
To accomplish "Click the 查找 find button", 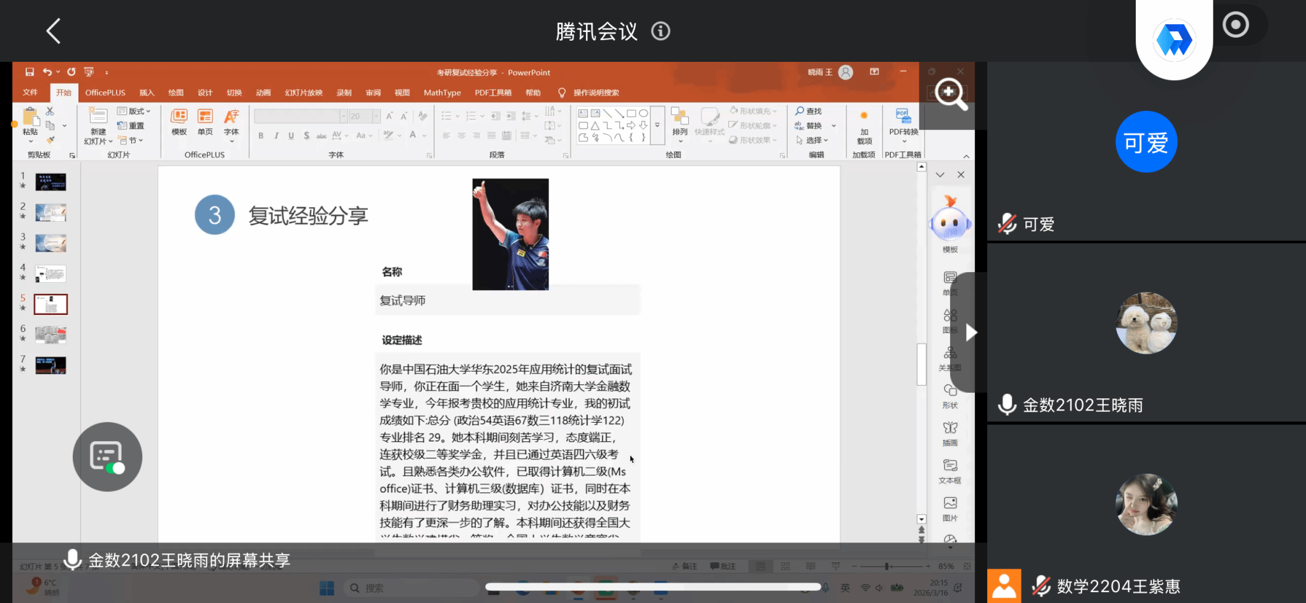I will pos(809,112).
